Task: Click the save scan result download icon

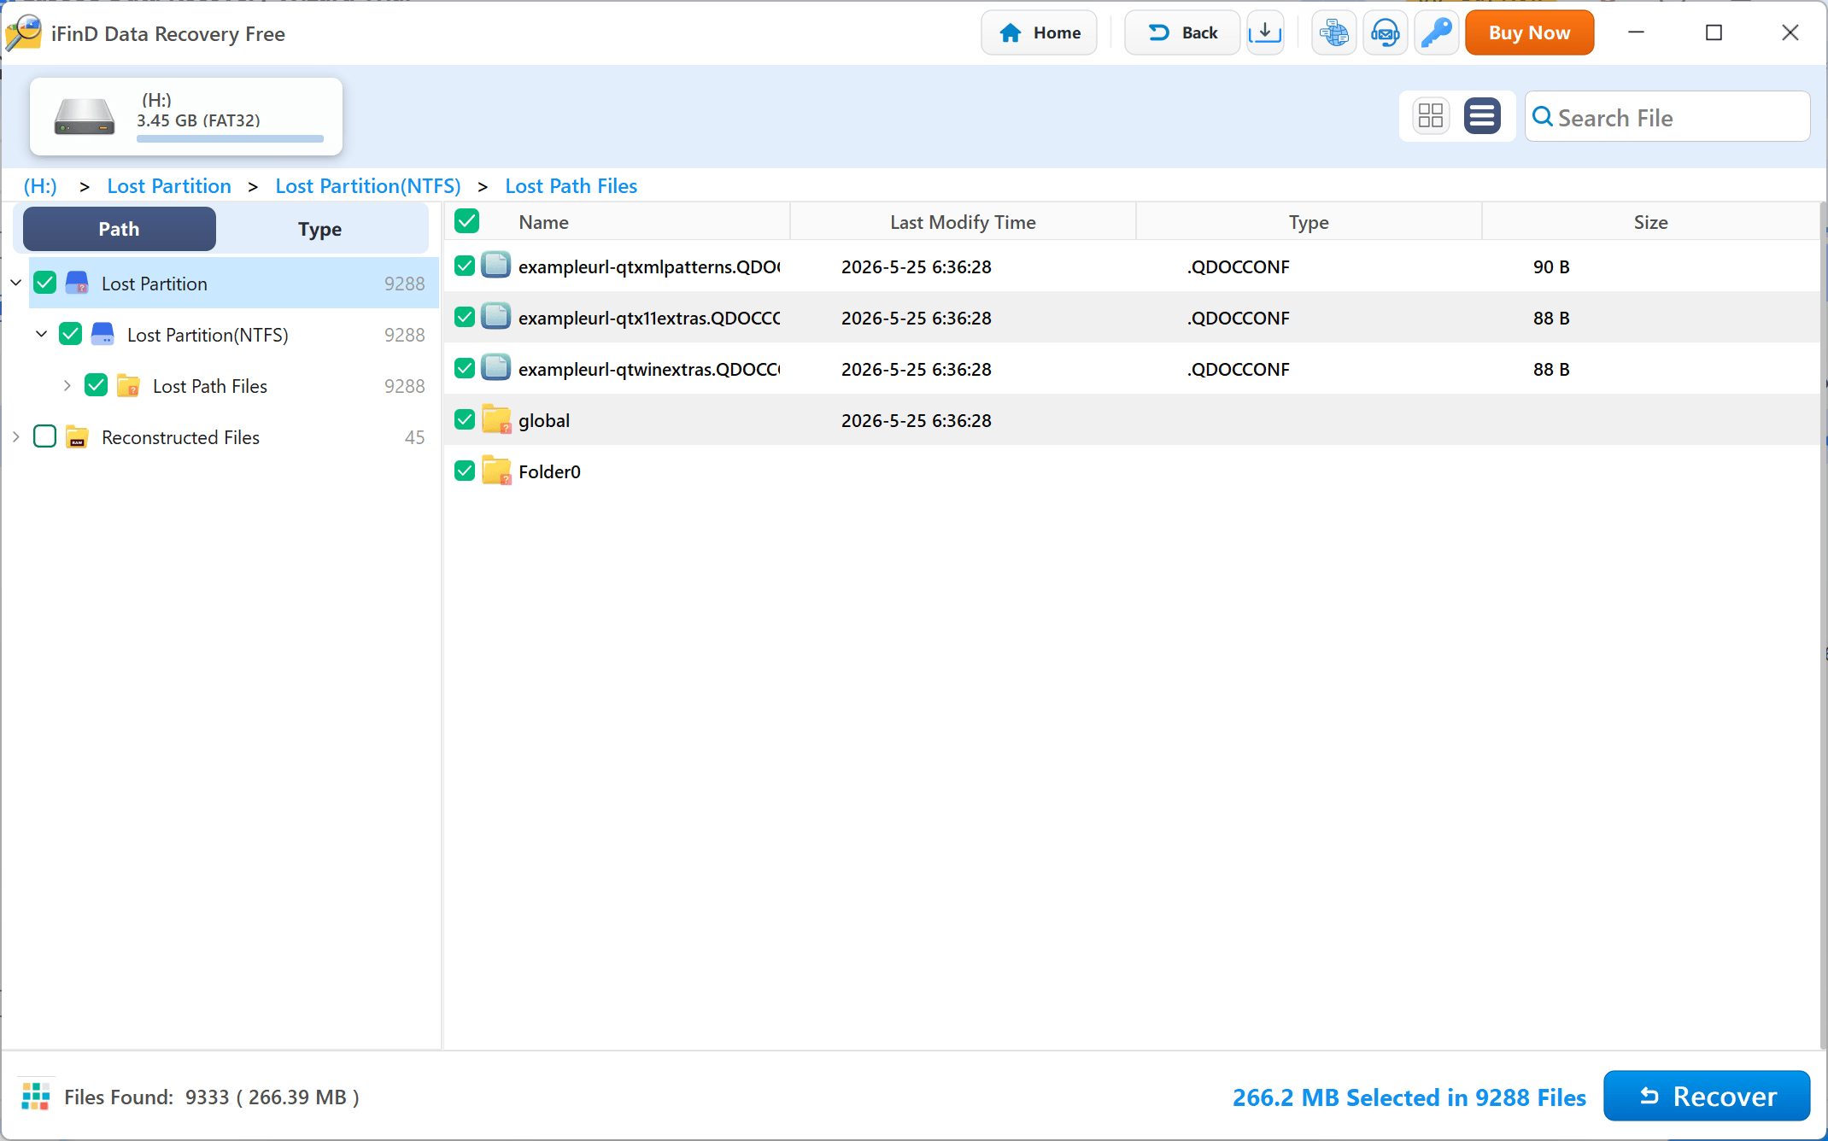Action: pyautogui.click(x=1265, y=32)
